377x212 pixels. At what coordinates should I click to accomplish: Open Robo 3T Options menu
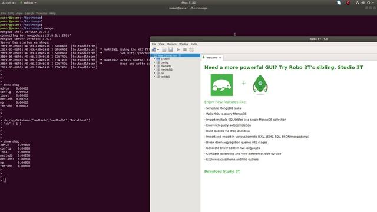pyautogui.click(x=171, y=44)
